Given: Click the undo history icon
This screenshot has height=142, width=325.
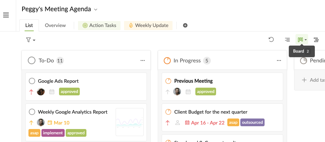Looking at the screenshot, I should (271, 40).
